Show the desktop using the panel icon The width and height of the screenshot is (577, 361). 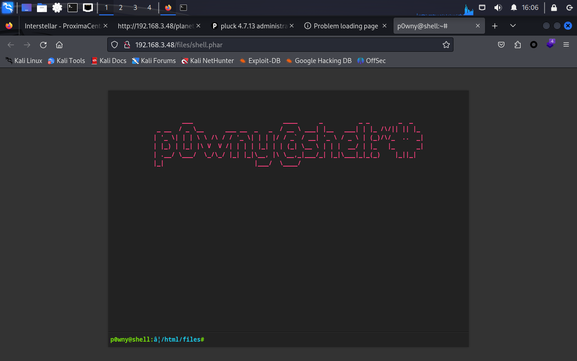[x=27, y=8]
